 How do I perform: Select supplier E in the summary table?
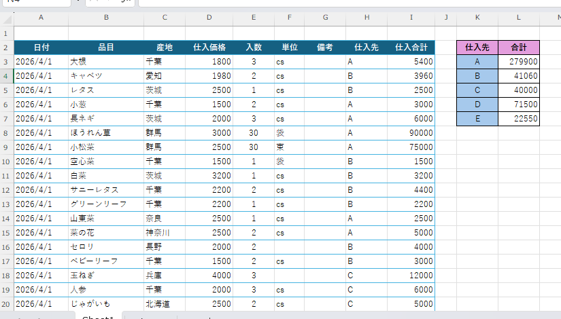click(477, 119)
